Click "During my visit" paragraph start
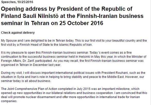Screen dimensions: 151x105 coord(11,73)
